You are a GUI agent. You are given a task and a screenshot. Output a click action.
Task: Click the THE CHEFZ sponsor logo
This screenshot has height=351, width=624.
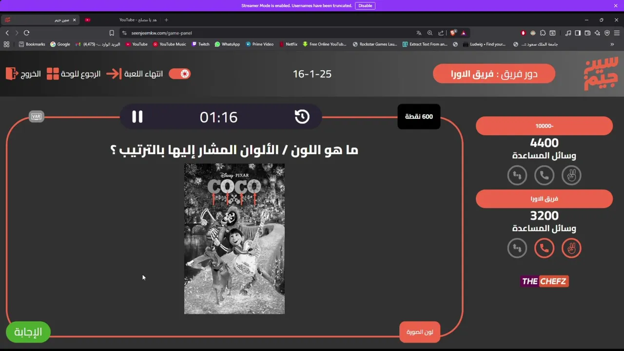tap(544, 281)
